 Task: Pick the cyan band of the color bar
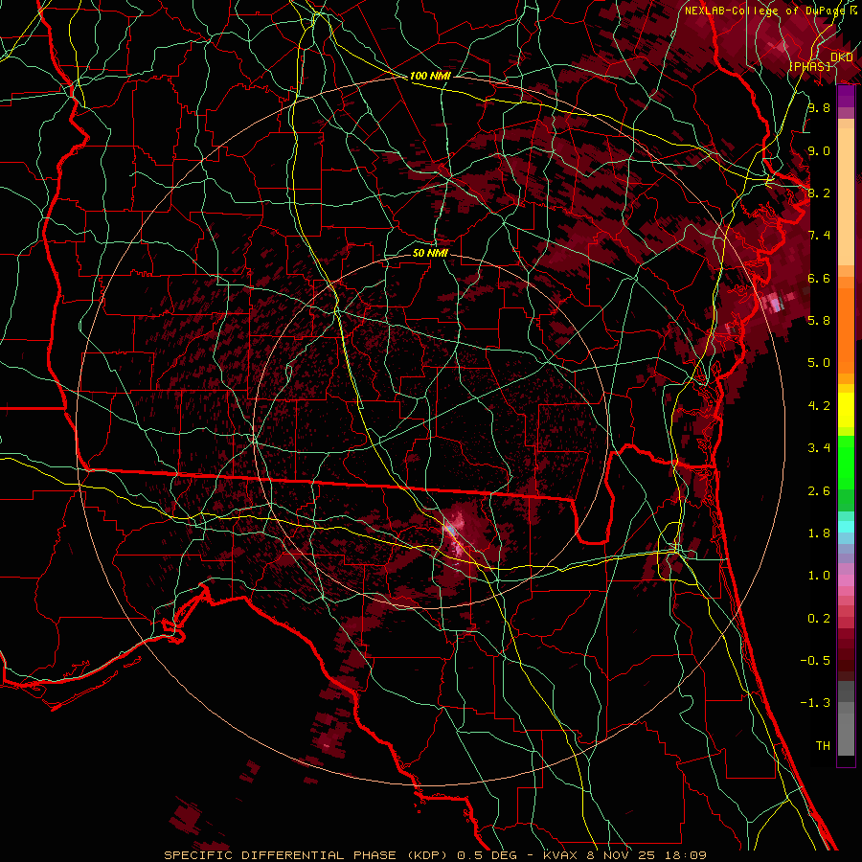(x=846, y=527)
